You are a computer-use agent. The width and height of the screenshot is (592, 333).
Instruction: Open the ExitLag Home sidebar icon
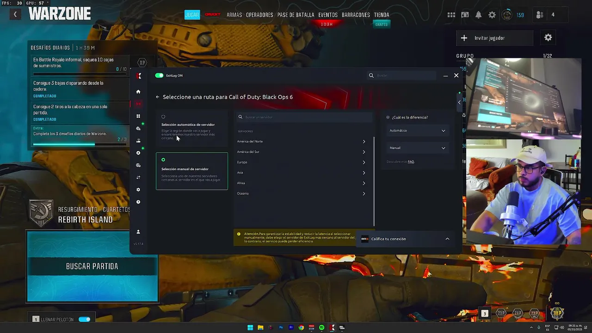138,92
